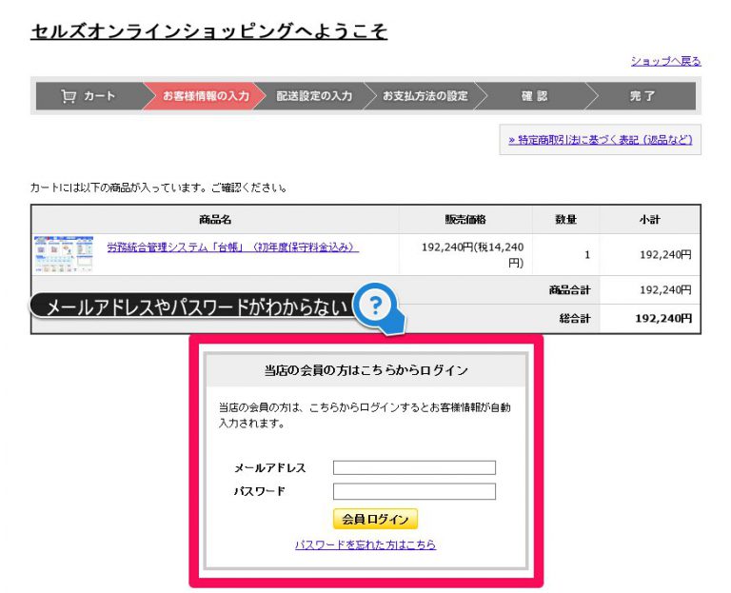Click the 当店の会員の方はこちらからログイン header
Image resolution: width=731 pixels, height=593 pixels.
coord(365,370)
